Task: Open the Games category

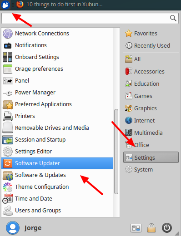Action: (139, 96)
